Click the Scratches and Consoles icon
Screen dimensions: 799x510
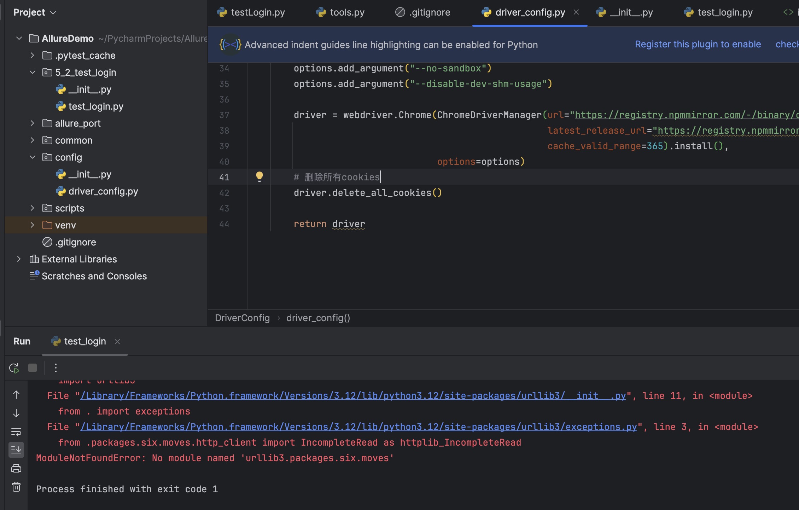click(34, 276)
